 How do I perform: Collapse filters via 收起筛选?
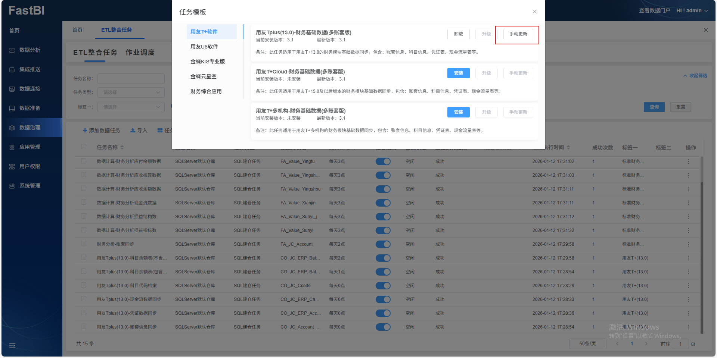tap(695, 76)
